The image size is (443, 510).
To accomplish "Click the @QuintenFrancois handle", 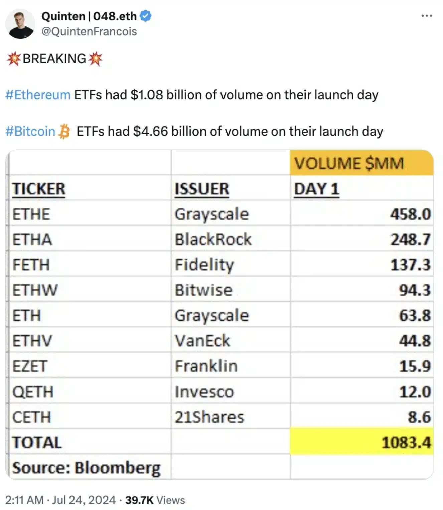I will (x=89, y=31).
